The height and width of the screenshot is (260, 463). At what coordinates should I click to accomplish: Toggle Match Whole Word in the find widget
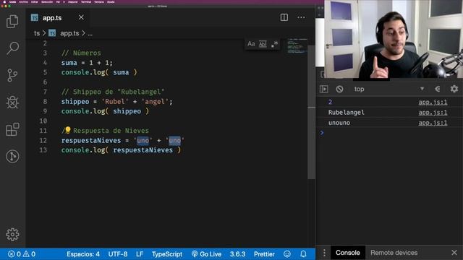[x=263, y=44]
